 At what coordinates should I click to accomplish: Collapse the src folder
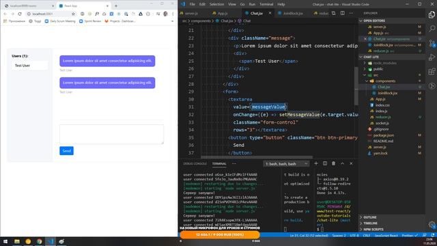click(376, 75)
